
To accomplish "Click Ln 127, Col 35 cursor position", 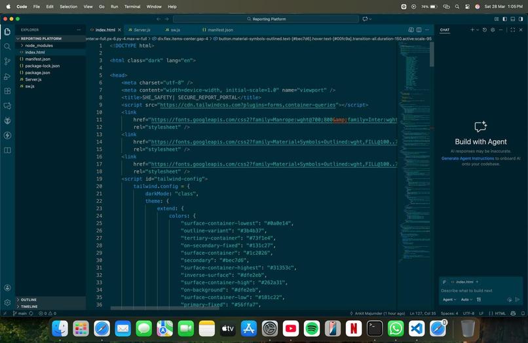I will (x=423, y=314).
